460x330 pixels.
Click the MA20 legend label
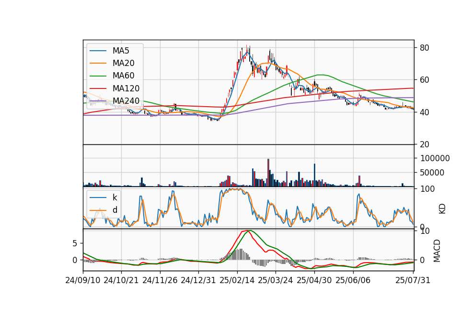[123, 63]
